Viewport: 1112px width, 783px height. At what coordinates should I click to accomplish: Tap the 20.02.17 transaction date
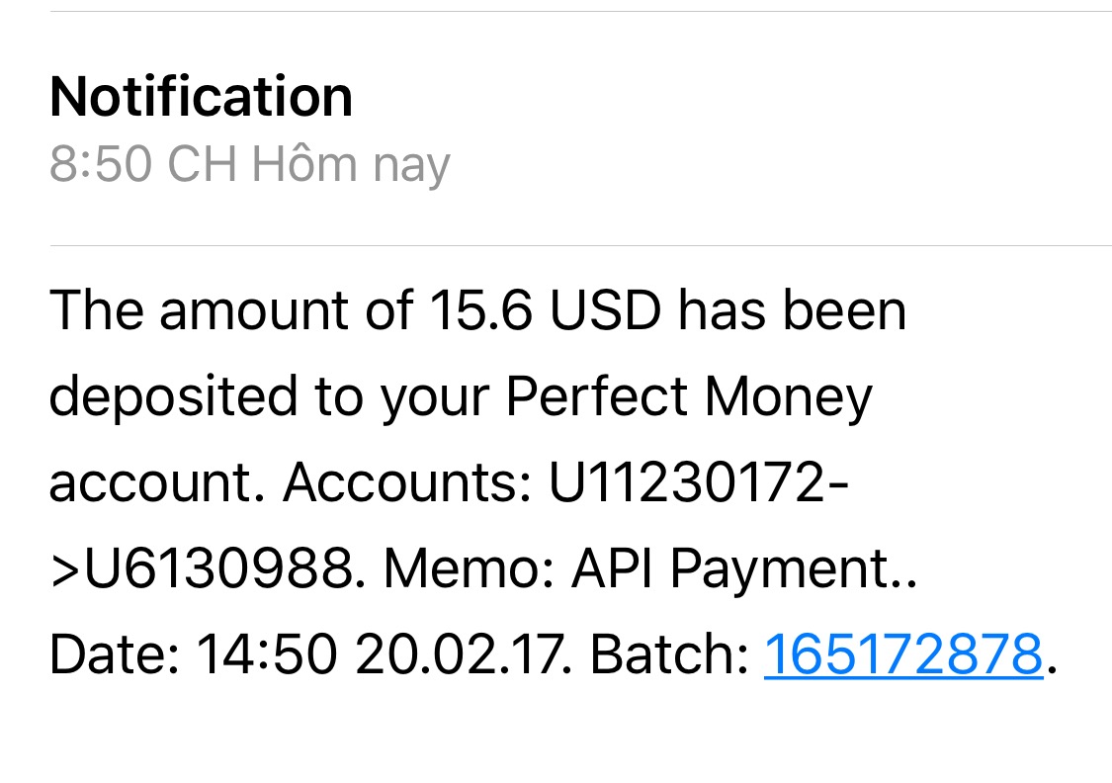pos(462,654)
